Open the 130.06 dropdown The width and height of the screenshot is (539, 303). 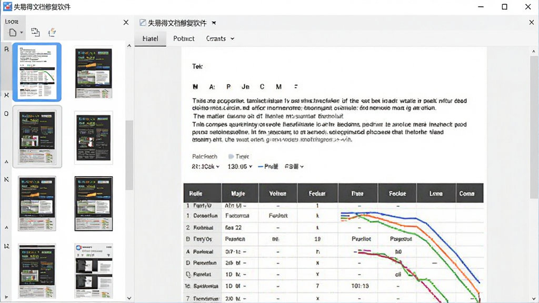pos(240,167)
